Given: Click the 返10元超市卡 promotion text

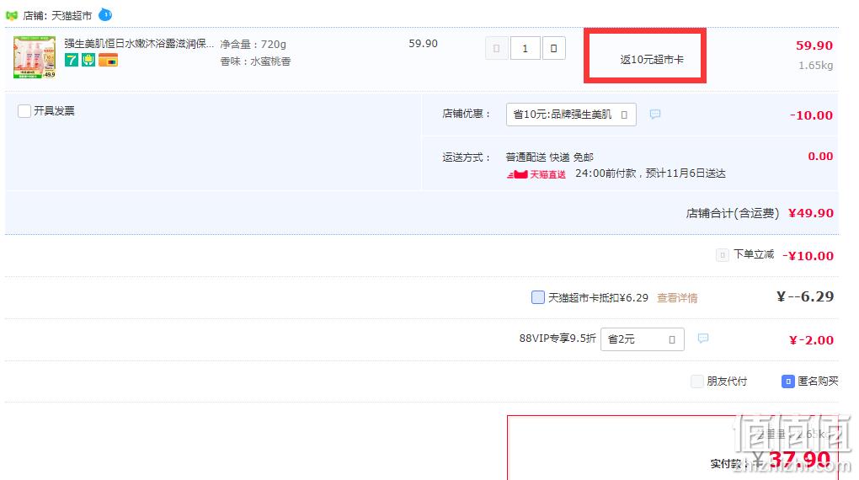Looking at the screenshot, I should point(651,59).
